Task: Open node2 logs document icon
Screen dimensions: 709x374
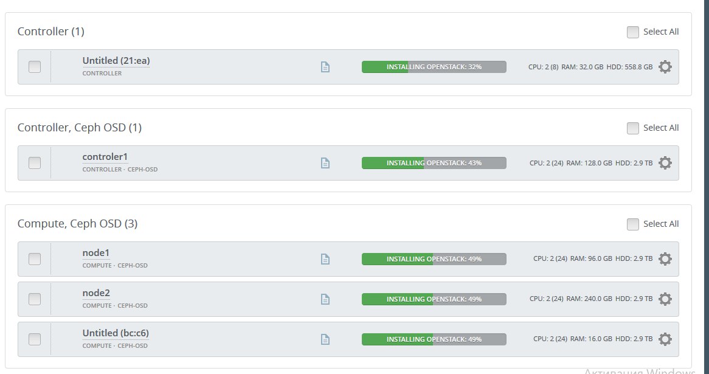Action: point(325,299)
